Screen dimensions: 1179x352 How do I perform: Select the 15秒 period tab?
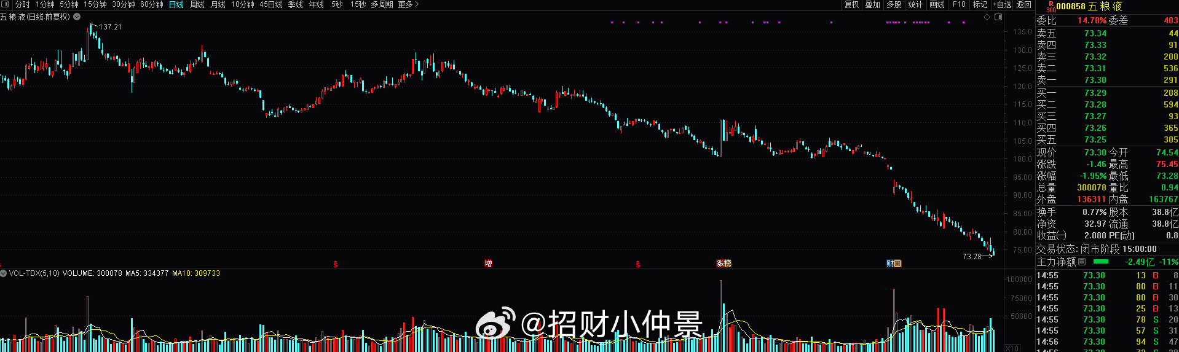[x=358, y=4]
